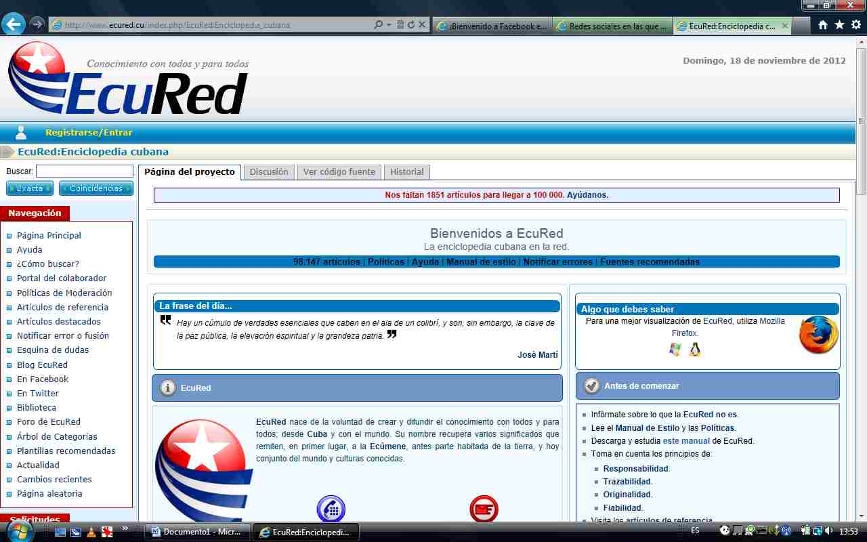Open browser tools gear icon
This screenshot has height=542, width=867.
[x=856, y=25]
